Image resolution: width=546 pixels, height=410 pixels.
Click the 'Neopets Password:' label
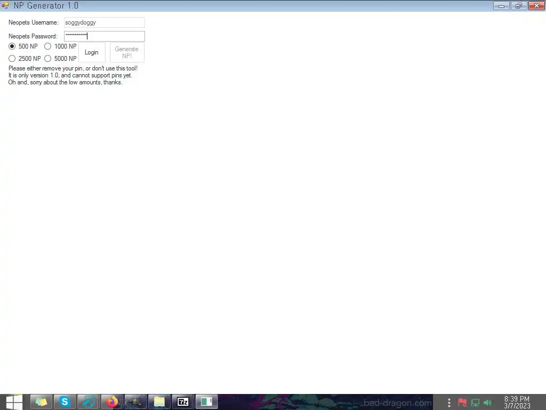click(33, 36)
